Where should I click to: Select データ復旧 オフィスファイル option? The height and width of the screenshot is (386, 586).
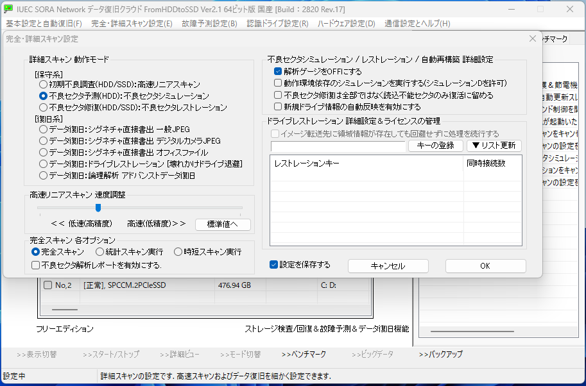pyautogui.click(x=43, y=153)
